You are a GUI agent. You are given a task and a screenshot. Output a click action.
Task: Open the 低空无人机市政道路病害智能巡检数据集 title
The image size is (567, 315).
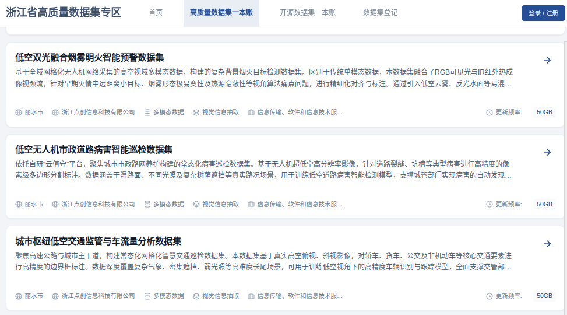(94, 149)
